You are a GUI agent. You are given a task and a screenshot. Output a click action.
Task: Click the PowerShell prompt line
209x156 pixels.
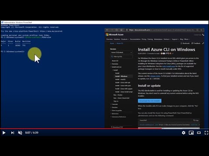tap(13, 52)
